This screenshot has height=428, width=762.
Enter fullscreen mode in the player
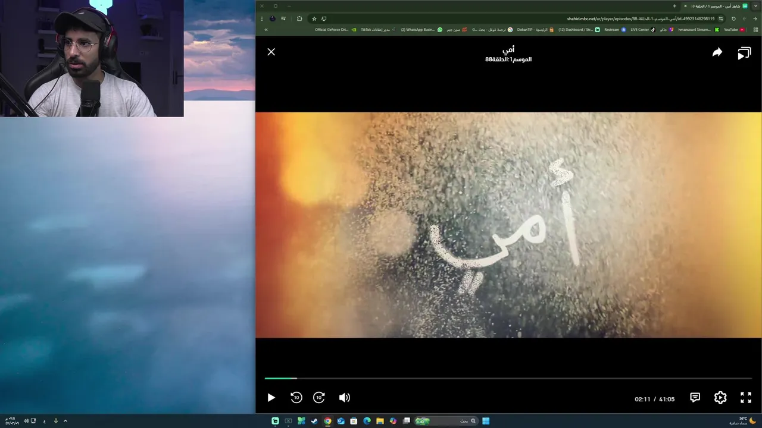point(746,398)
